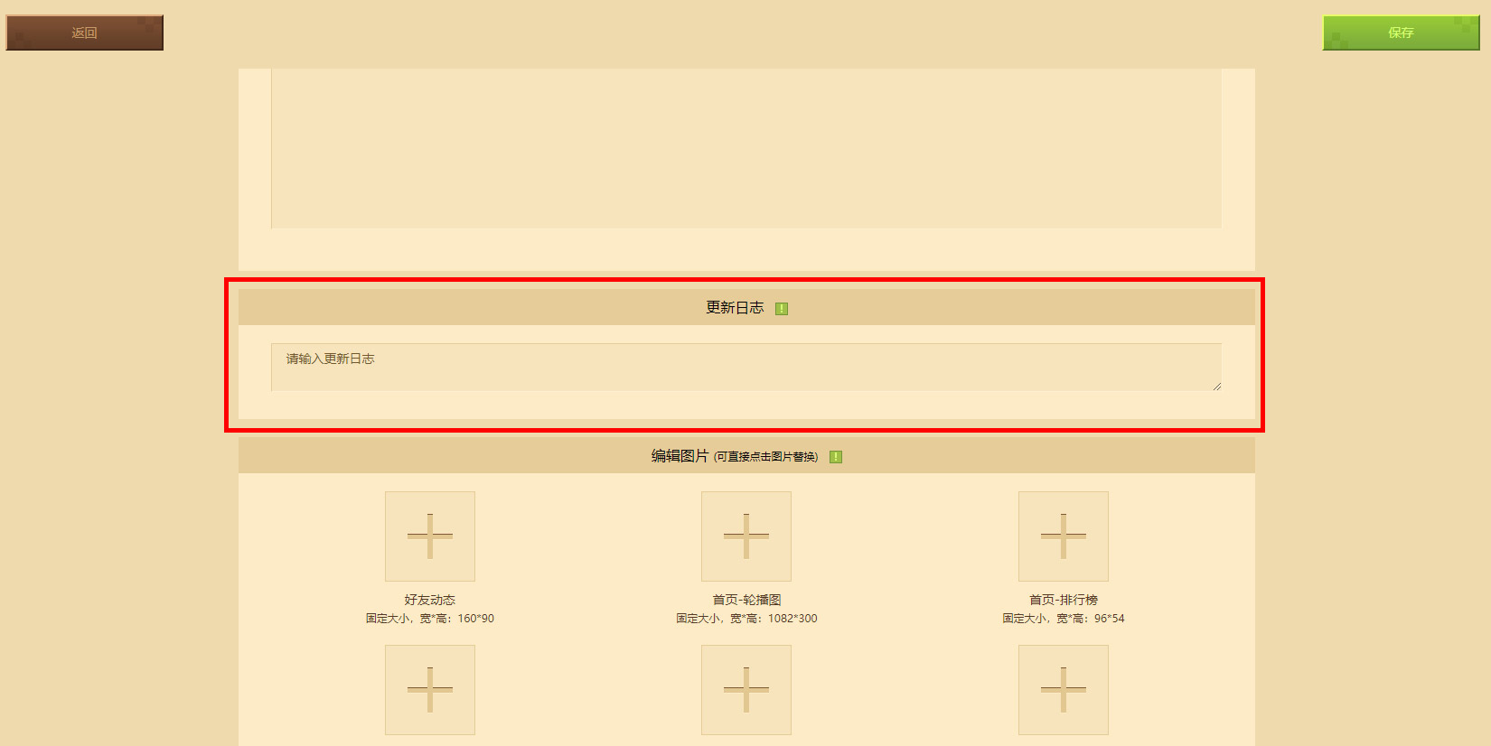
Task: Open the info icon beside 更新日志
Action: point(782,309)
